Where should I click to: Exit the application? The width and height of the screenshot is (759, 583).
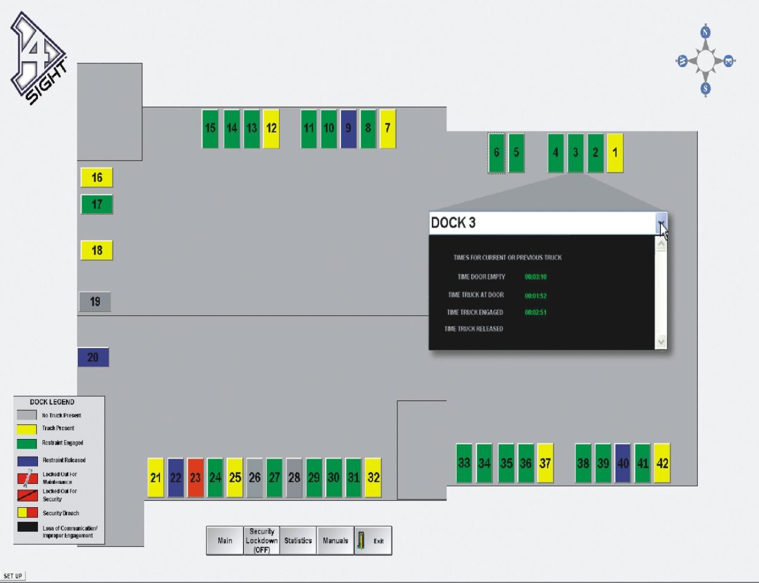coord(373,541)
